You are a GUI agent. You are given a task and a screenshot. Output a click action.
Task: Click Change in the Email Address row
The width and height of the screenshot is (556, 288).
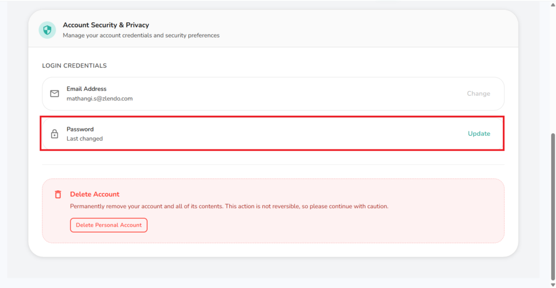[478, 93]
